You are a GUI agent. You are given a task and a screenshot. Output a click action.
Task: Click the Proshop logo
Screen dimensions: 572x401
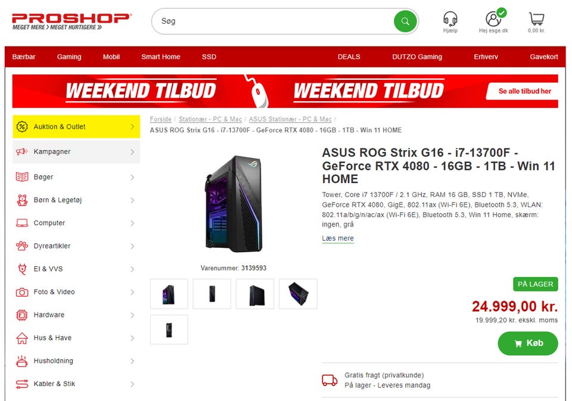72,21
